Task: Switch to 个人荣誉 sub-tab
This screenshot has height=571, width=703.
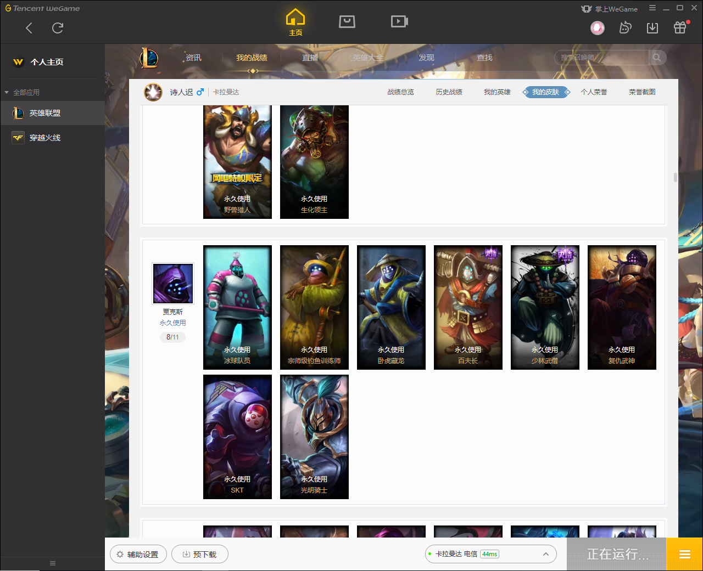Action: [594, 92]
